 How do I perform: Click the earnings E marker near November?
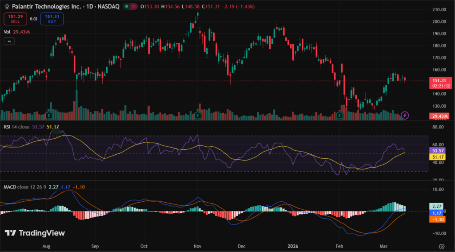point(197,116)
